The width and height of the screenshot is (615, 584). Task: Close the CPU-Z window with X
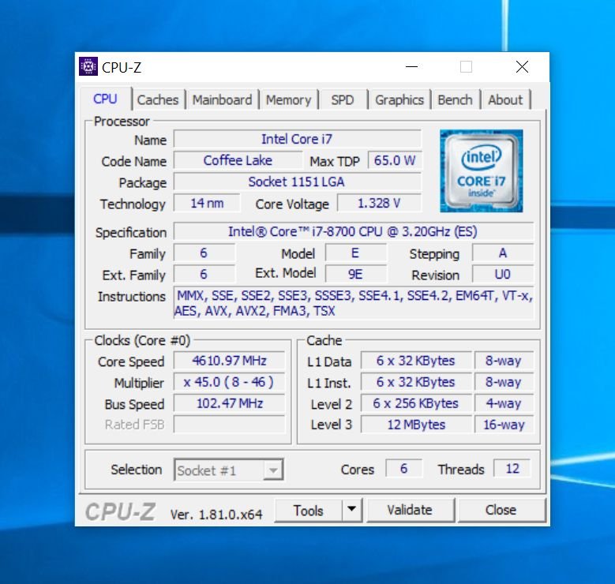click(522, 67)
